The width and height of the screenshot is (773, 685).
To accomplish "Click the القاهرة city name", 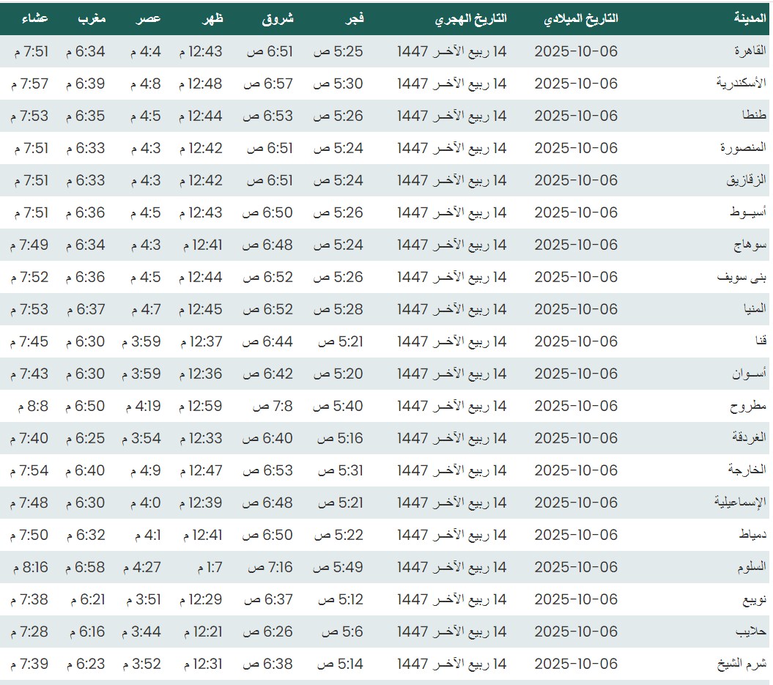I will click(x=750, y=51).
